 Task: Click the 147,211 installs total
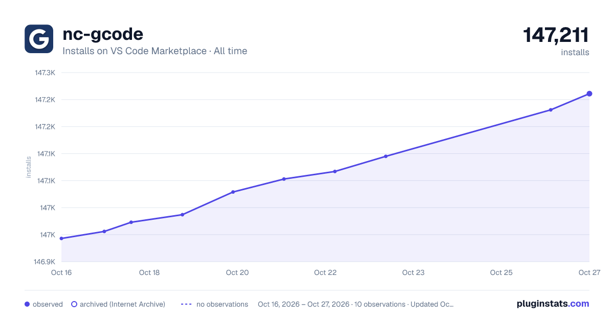click(x=556, y=36)
